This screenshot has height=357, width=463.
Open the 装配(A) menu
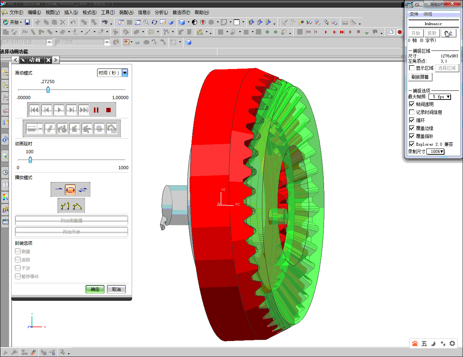click(126, 12)
